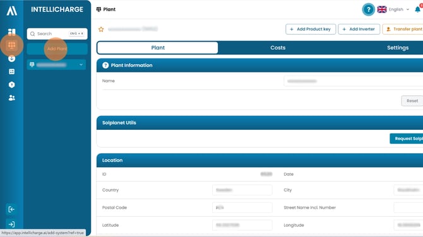Switch to the Plant tab
Screen dimensions: 423x237
point(158,48)
